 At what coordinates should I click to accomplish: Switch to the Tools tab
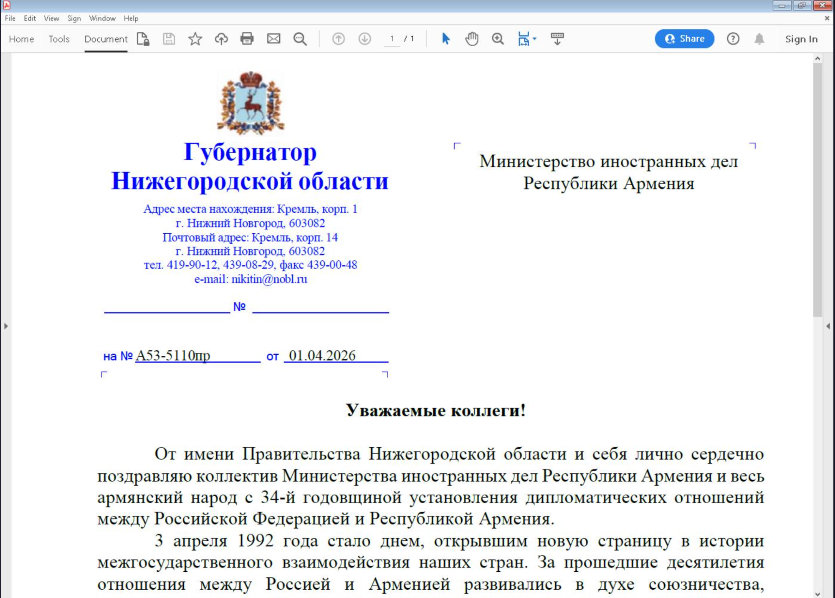pyautogui.click(x=59, y=39)
